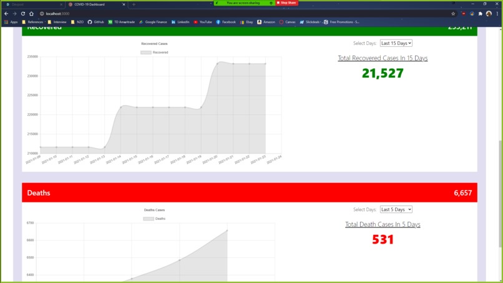
Task: Open the puzzle-piece Extensions menu
Action: click(481, 14)
